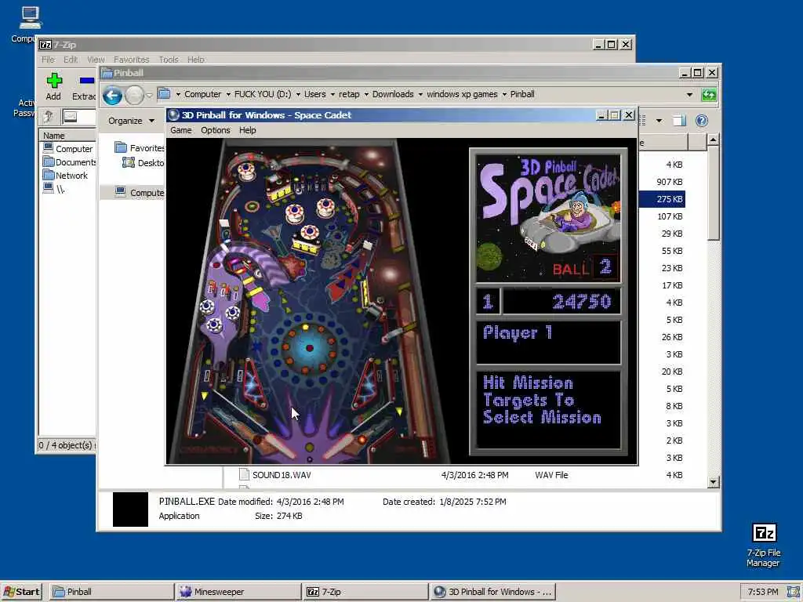Click the vertical scrollbar thumb of the file list

pyautogui.click(x=714, y=193)
